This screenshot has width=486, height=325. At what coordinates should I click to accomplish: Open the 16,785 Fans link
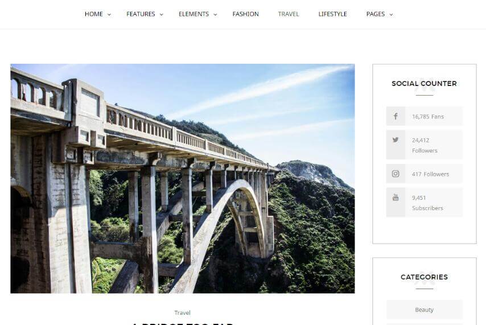(x=428, y=117)
